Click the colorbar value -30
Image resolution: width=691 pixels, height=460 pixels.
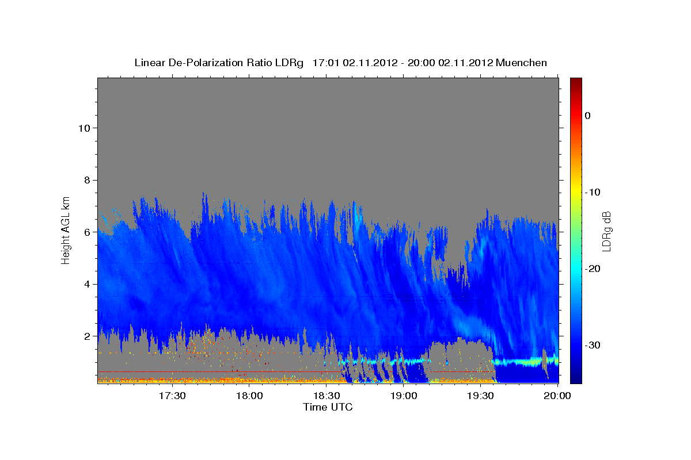[x=593, y=345]
